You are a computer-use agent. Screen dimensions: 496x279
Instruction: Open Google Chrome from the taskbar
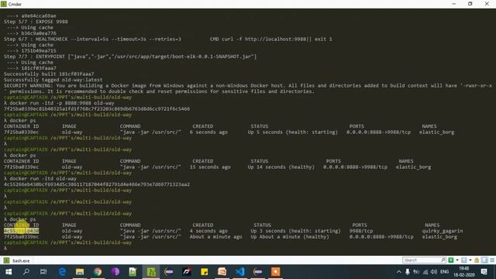click(98, 272)
